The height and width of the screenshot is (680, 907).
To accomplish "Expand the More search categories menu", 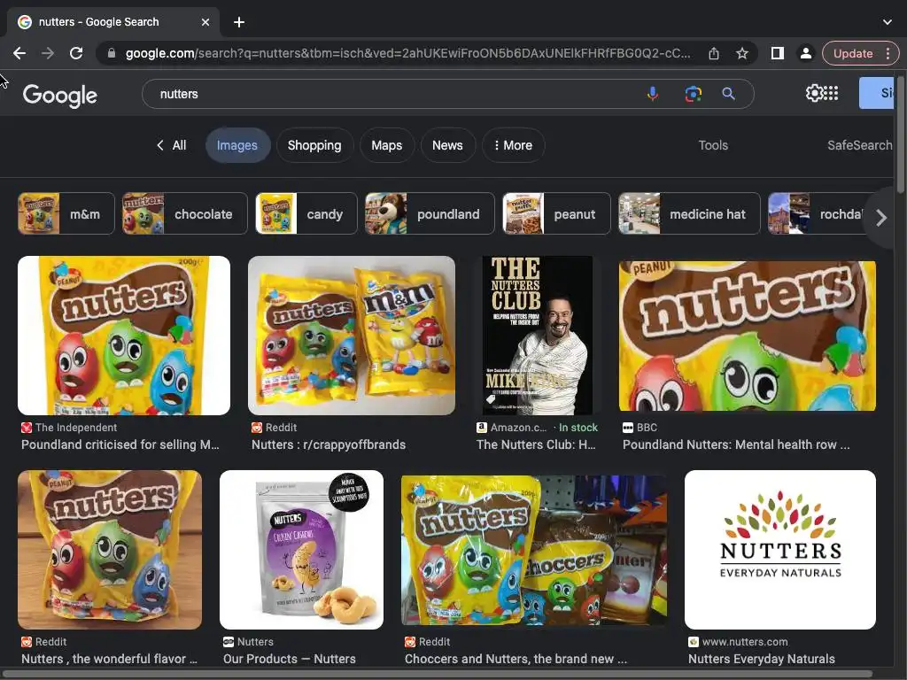I will click(x=514, y=145).
